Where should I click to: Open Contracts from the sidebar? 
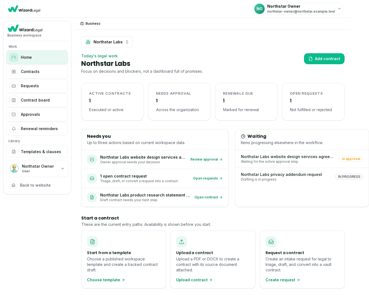(37, 72)
